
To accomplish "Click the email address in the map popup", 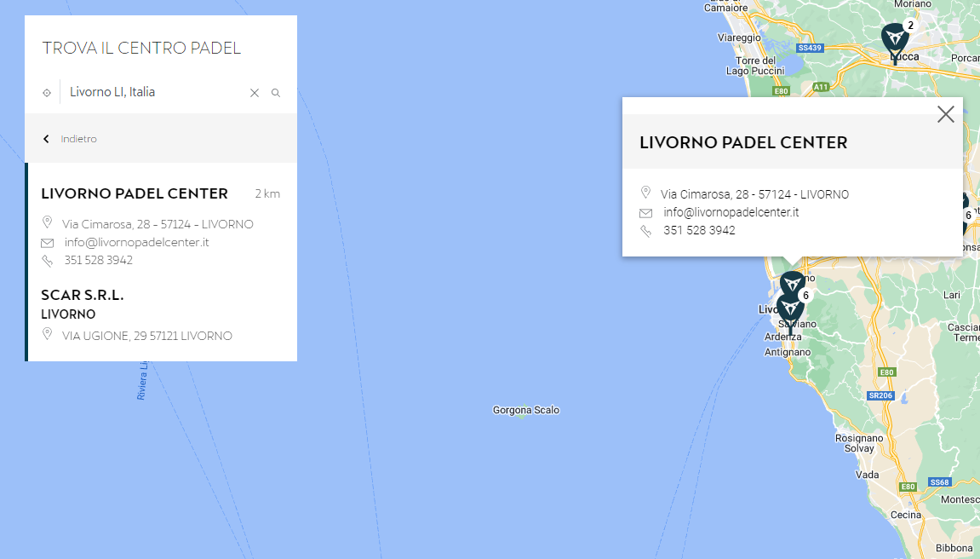I will point(731,212).
